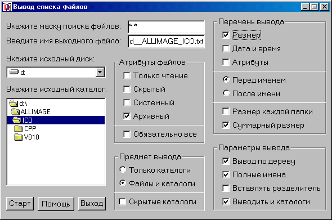Select the VB10 subfolder name

(x=32, y=137)
